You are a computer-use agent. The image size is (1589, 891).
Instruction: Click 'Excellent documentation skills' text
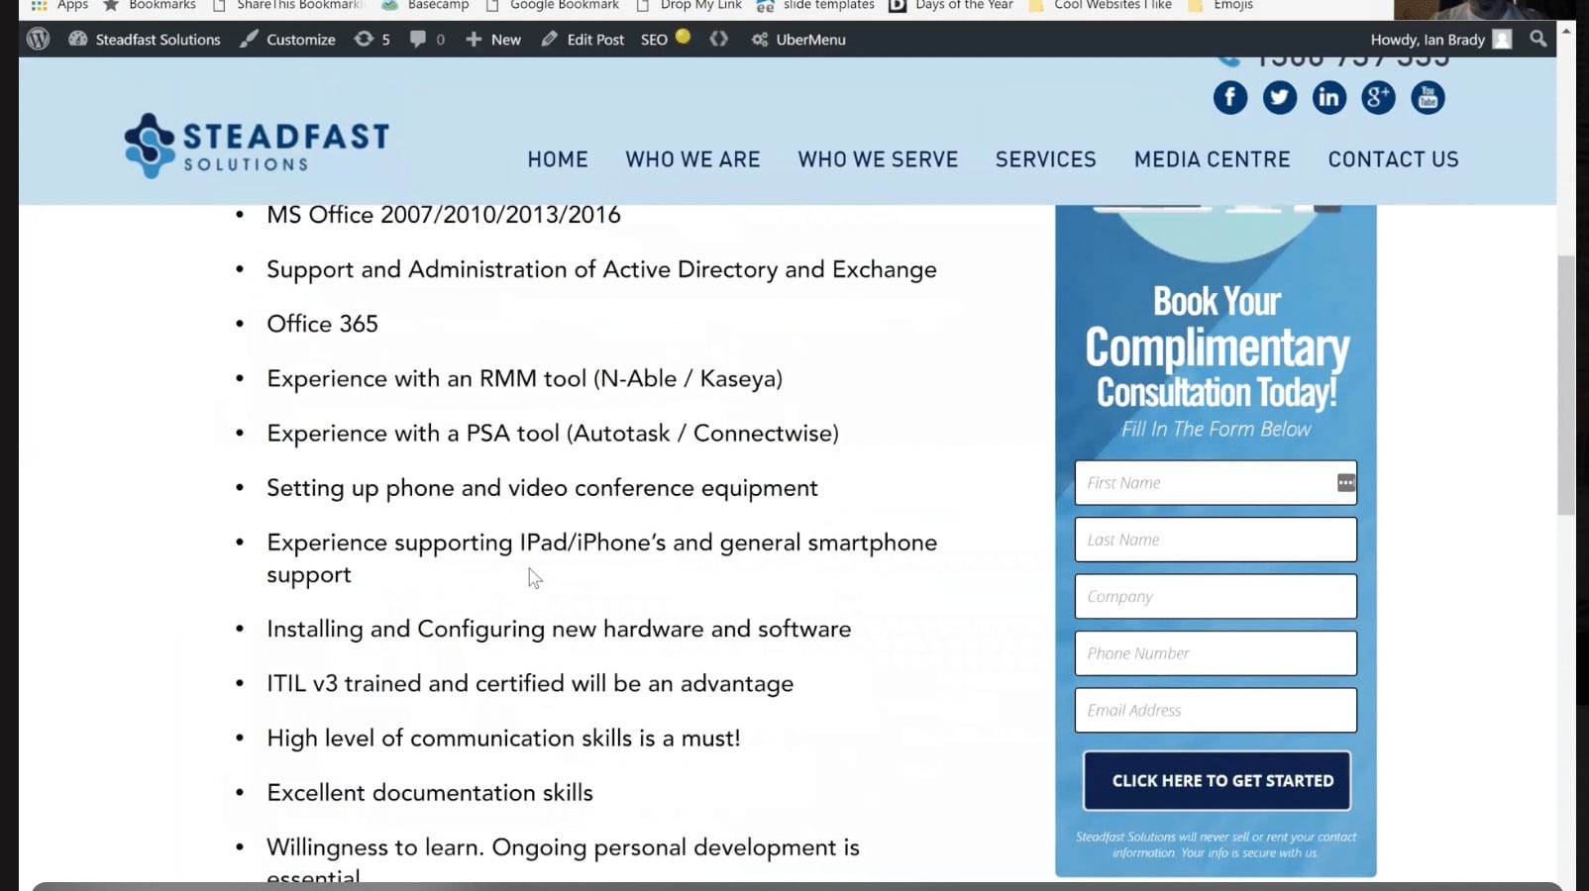(x=430, y=793)
